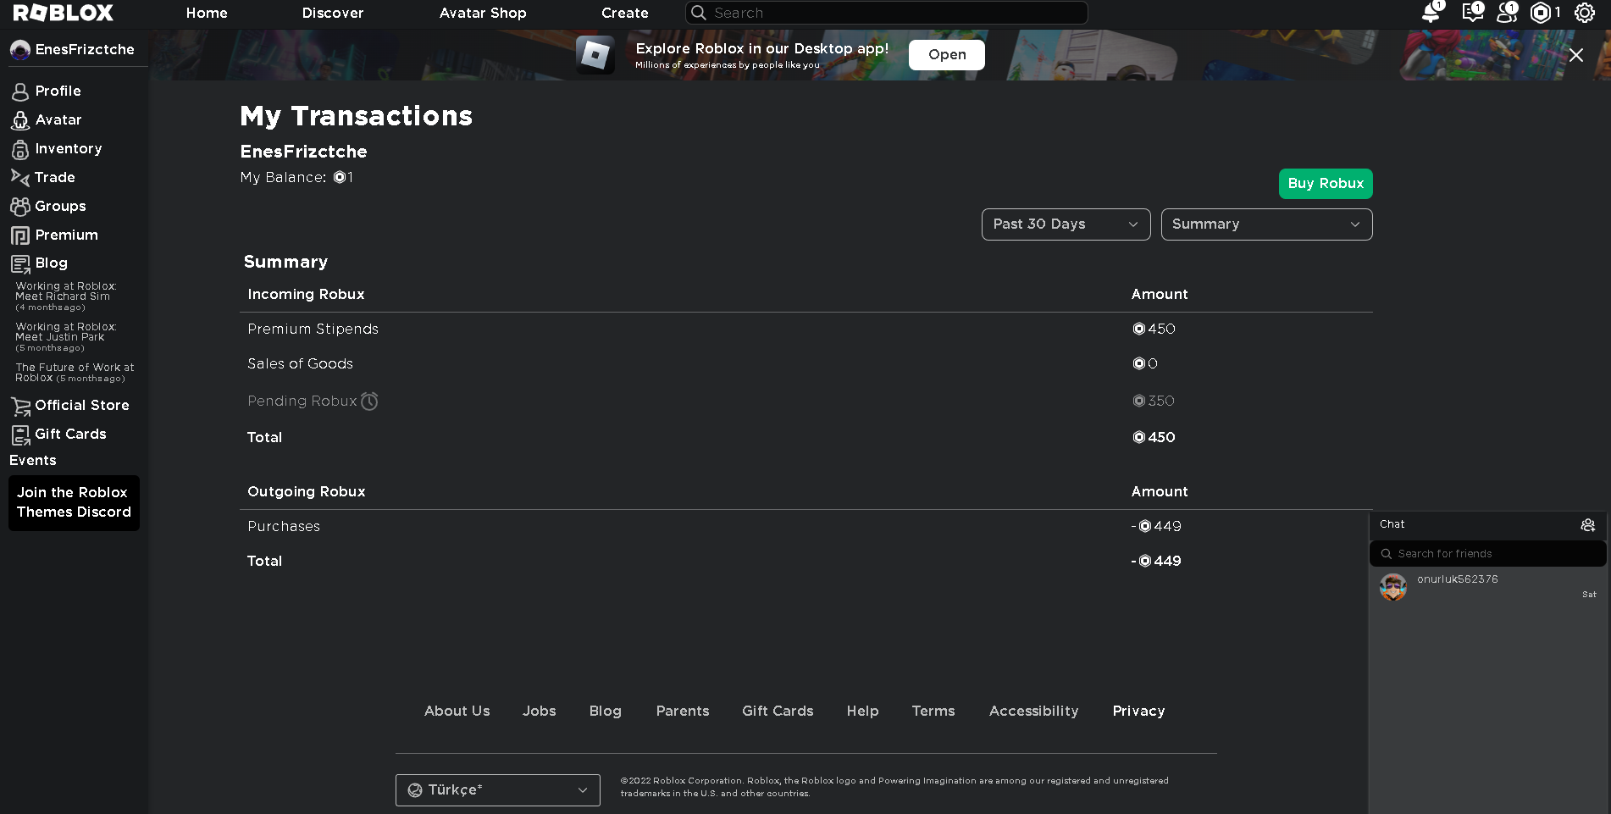
Task: Click the Sales of Goods row label
Action: pyautogui.click(x=301, y=363)
